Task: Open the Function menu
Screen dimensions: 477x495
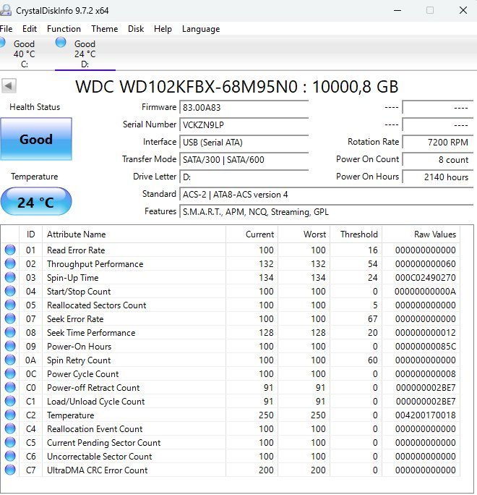Action: tap(64, 29)
